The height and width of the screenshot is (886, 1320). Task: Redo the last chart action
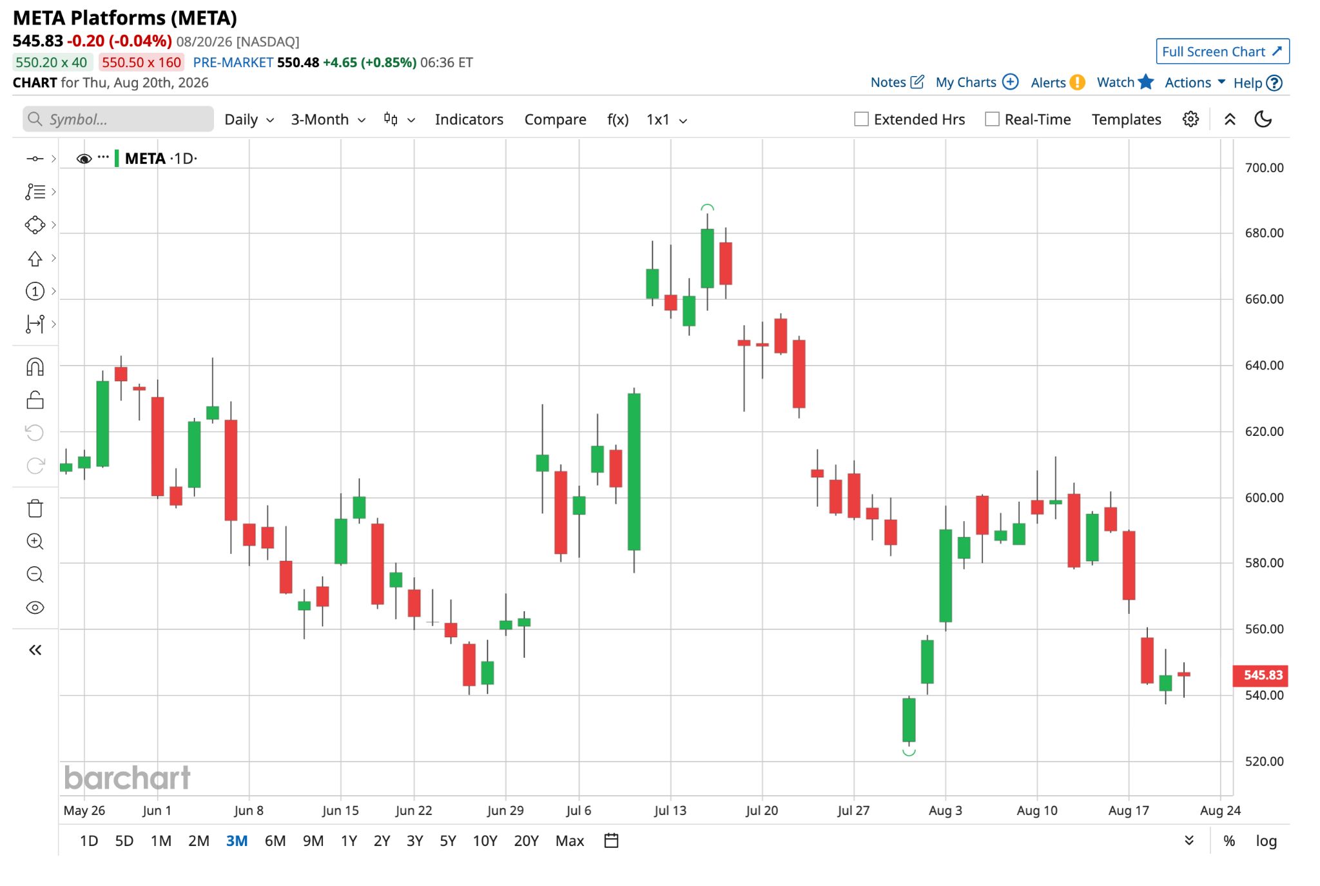(x=35, y=466)
